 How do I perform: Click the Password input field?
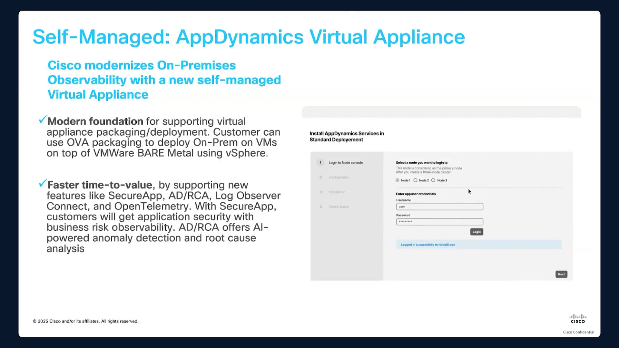tap(440, 222)
